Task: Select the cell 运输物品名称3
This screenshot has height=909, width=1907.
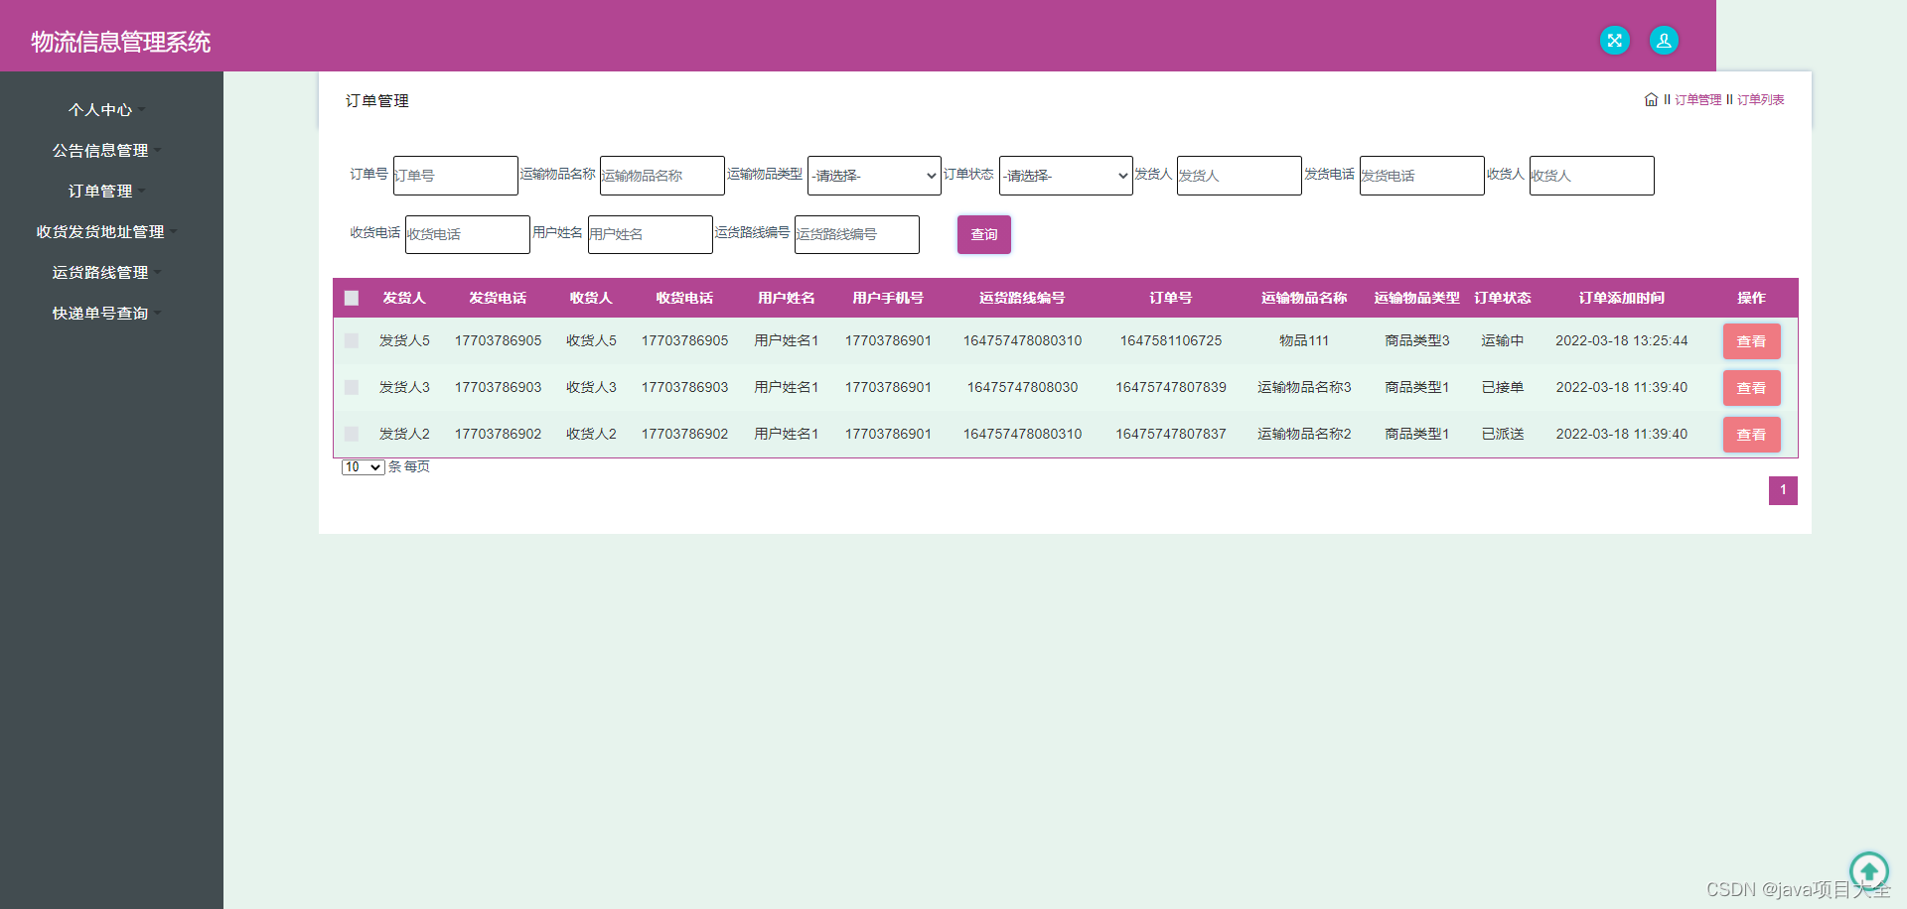Action: [1304, 387]
